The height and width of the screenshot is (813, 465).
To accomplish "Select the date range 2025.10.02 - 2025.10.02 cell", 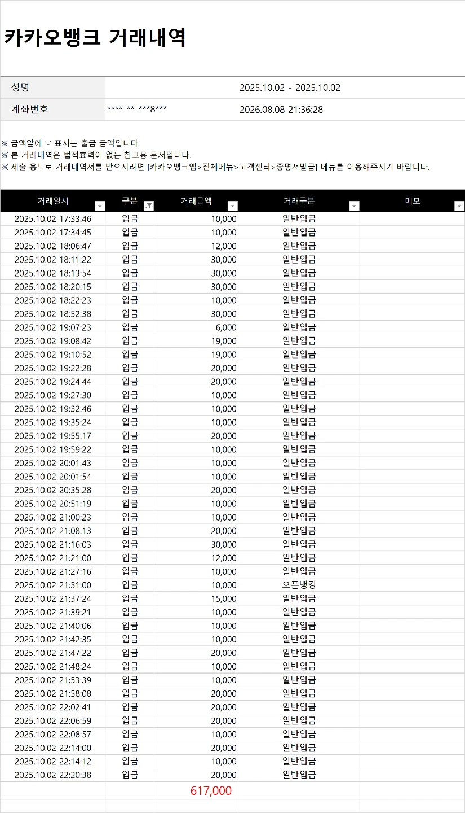I will pos(290,88).
